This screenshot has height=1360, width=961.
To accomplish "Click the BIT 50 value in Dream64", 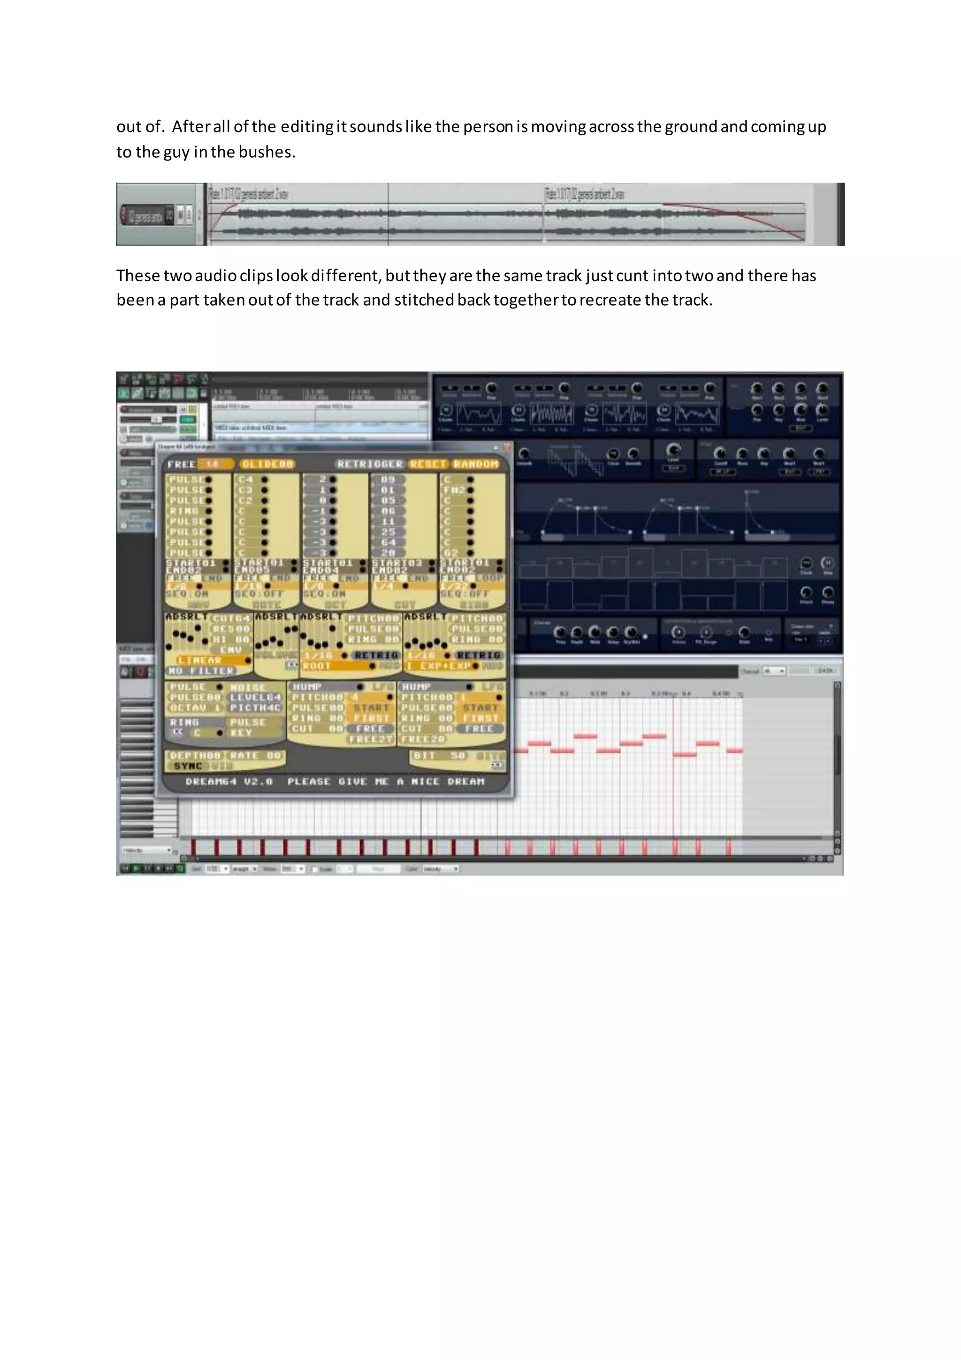I will tap(440, 756).
